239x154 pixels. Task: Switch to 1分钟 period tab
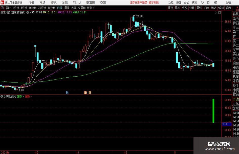pyautogui.click(x=16, y=8)
